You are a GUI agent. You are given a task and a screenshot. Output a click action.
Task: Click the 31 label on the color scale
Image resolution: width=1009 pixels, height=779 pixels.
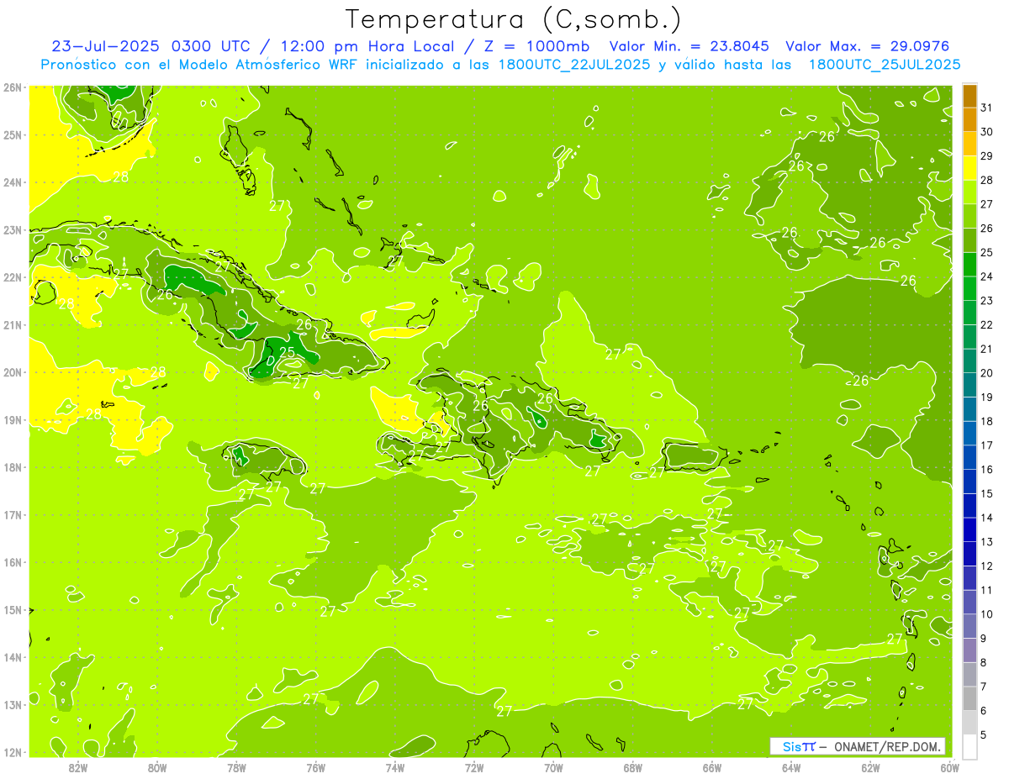[x=987, y=108]
